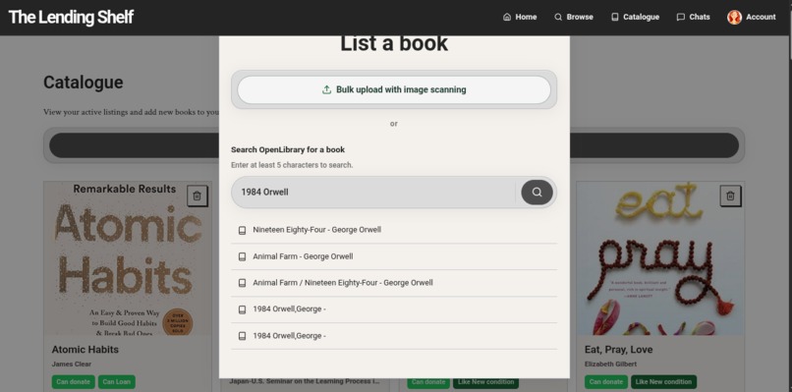Screen dimensions: 792x392
Task: Delete the Atomic Habits listing
Action: click(197, 196)
